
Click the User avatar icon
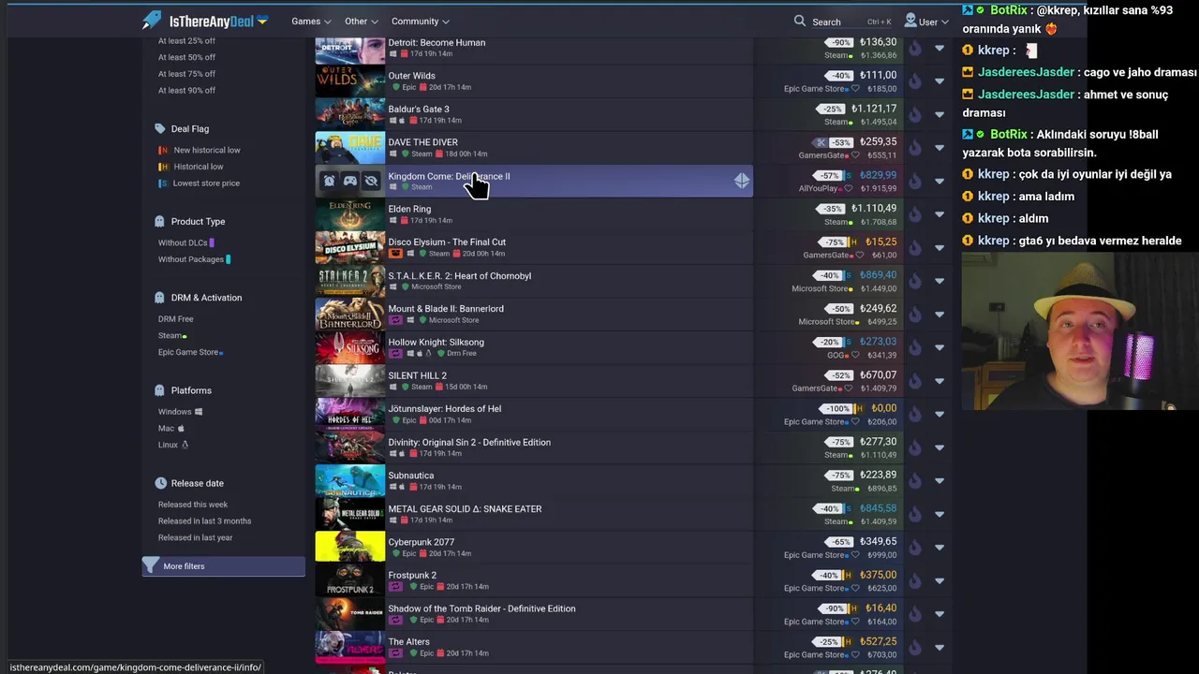[x=910, y=21]
